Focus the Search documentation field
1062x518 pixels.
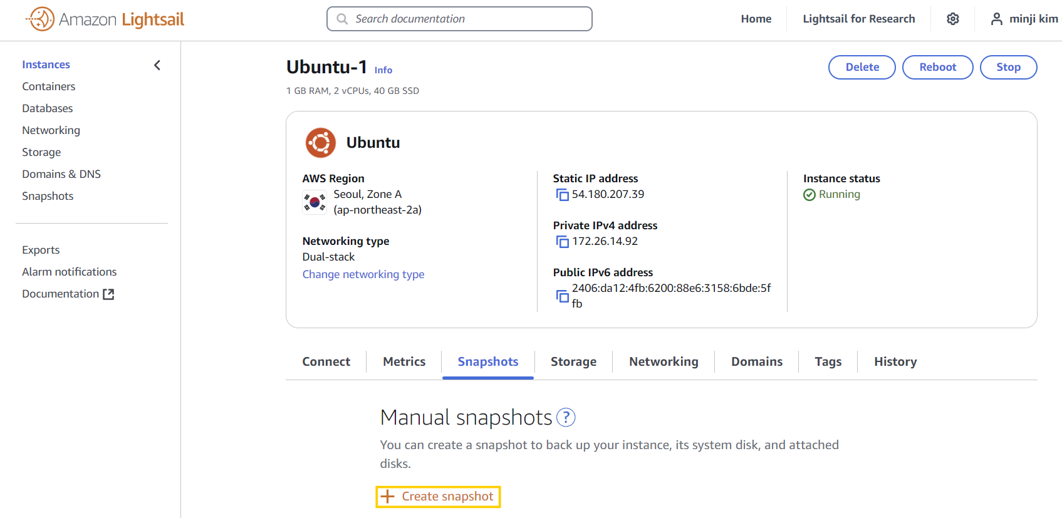pos(459,19)
